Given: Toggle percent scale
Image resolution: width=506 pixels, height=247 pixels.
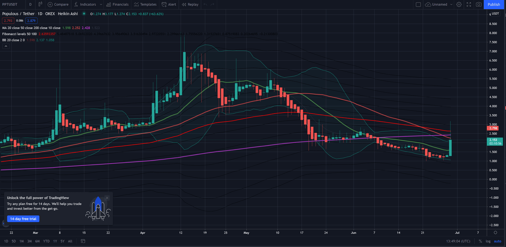Looking at the screenshot, I should tap(480, 241).
